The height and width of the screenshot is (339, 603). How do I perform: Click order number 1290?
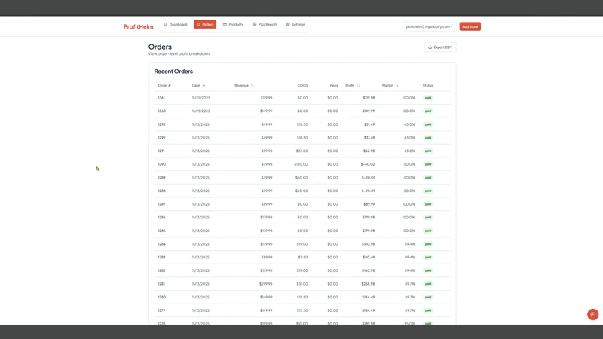coord(161,164)
